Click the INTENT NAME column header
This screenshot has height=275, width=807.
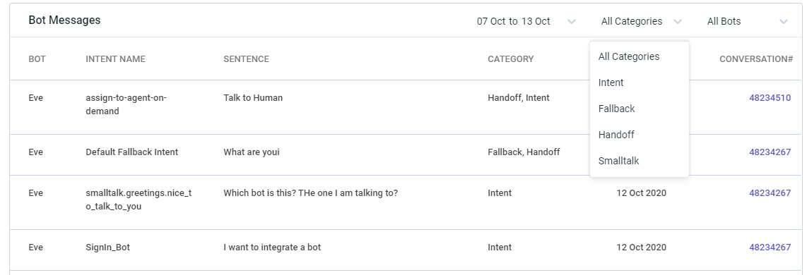[115, 59]
